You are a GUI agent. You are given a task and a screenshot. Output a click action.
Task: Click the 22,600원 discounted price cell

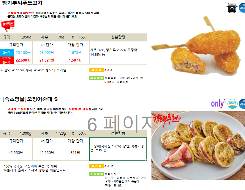(23, 60)
